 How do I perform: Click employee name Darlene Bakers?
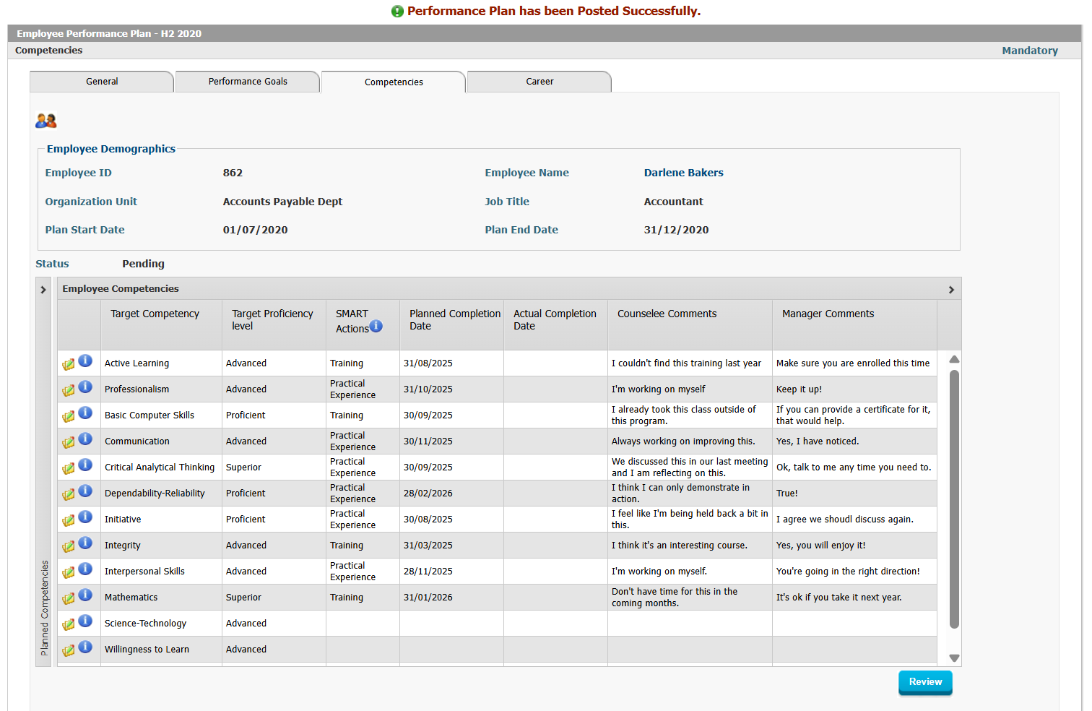pyautogui.click(x=683, y=173)
